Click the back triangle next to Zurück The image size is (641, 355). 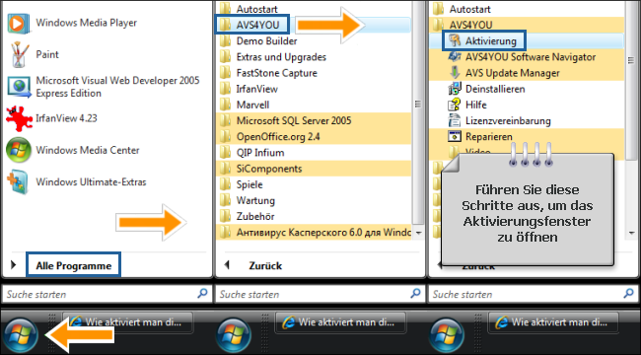click(x=227, y=265)
